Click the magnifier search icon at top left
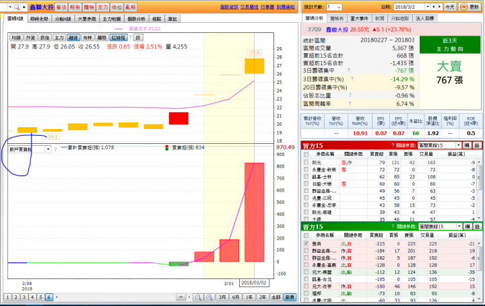Image resolution: width=485 pixels, height=306 pixels. coord(17,7)
